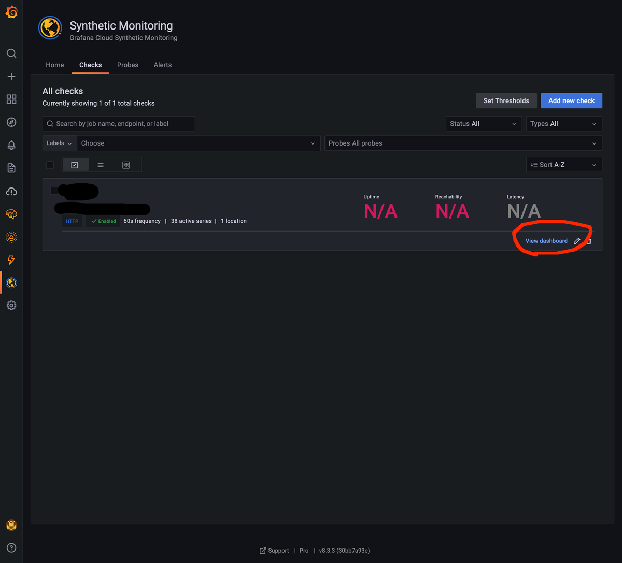This screenshot has height=563, width=622.
Task: Click the HTTP type badge
Action: tap(72, 221)
